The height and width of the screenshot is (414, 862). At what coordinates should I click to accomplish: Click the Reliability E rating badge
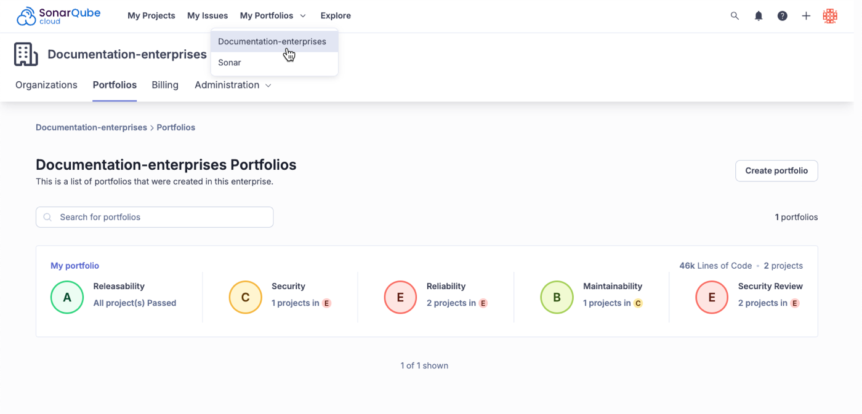point(401,297)
